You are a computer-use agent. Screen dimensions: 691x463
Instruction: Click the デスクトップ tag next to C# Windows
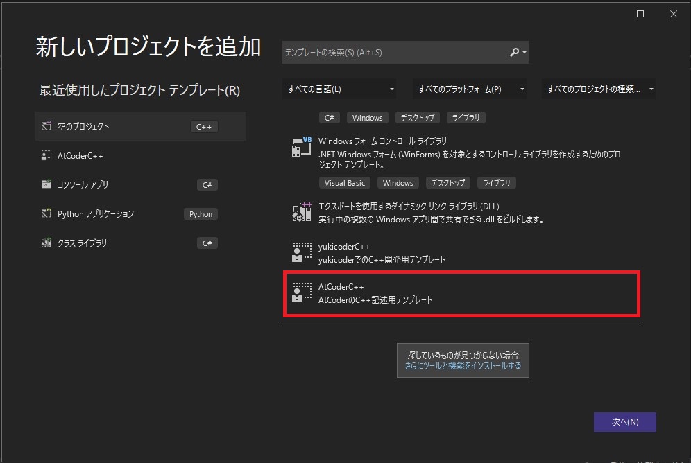(x=418, y=118)
